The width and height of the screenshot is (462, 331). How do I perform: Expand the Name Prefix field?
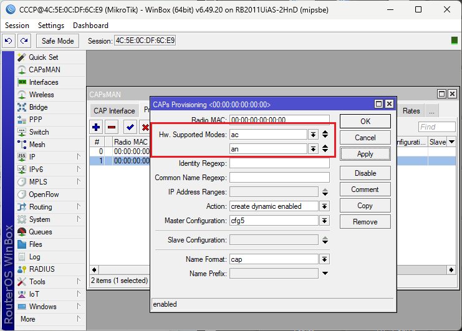(x=325, y=274)
